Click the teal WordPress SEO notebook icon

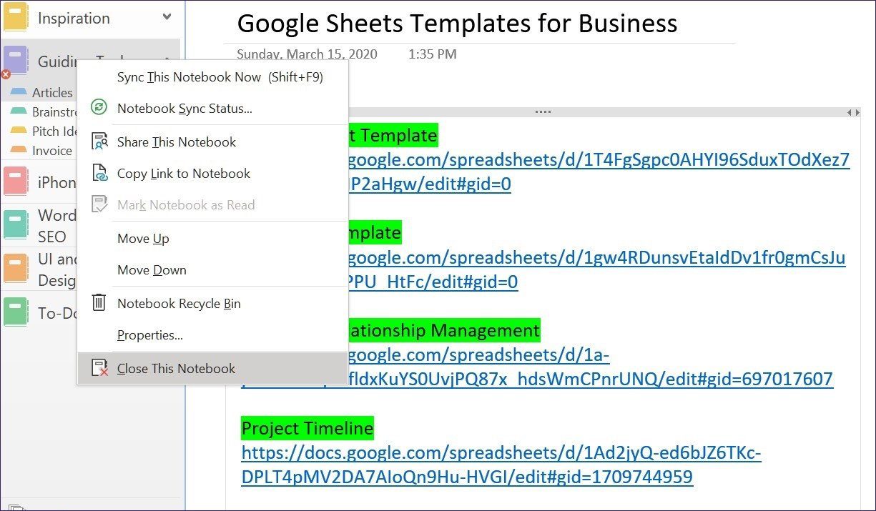(15, 224)
